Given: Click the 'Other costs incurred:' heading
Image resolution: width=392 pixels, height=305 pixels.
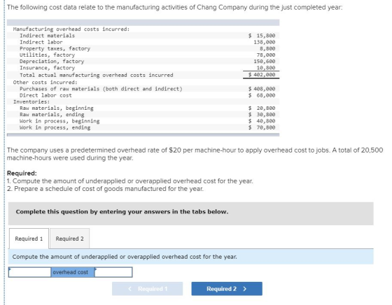Looking at the screenshot, I should pos(45,83).
